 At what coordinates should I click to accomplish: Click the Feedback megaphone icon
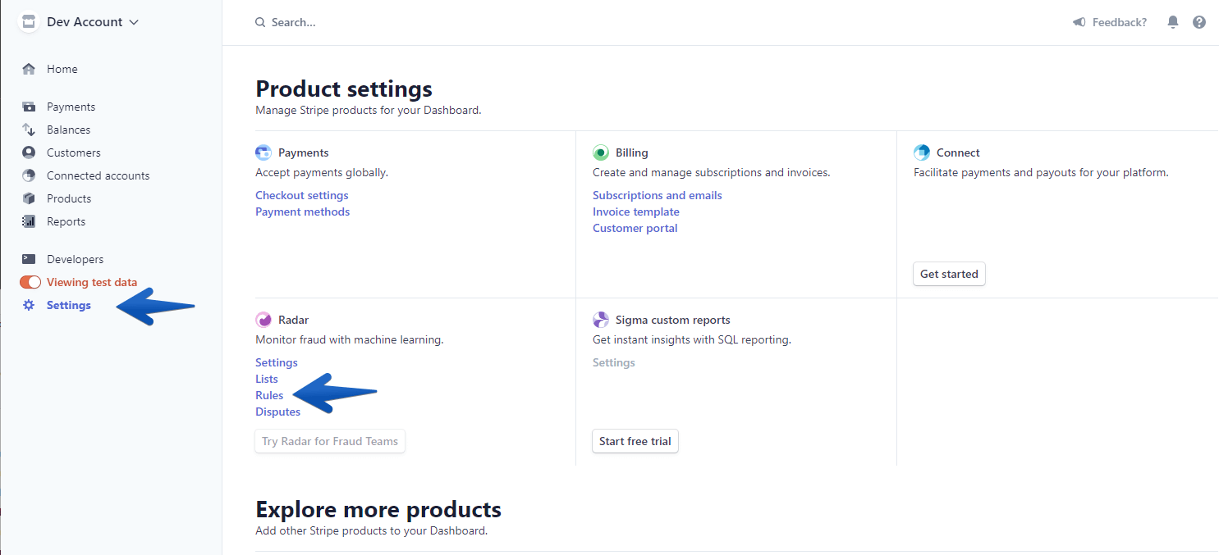(x=1079, y=22)
